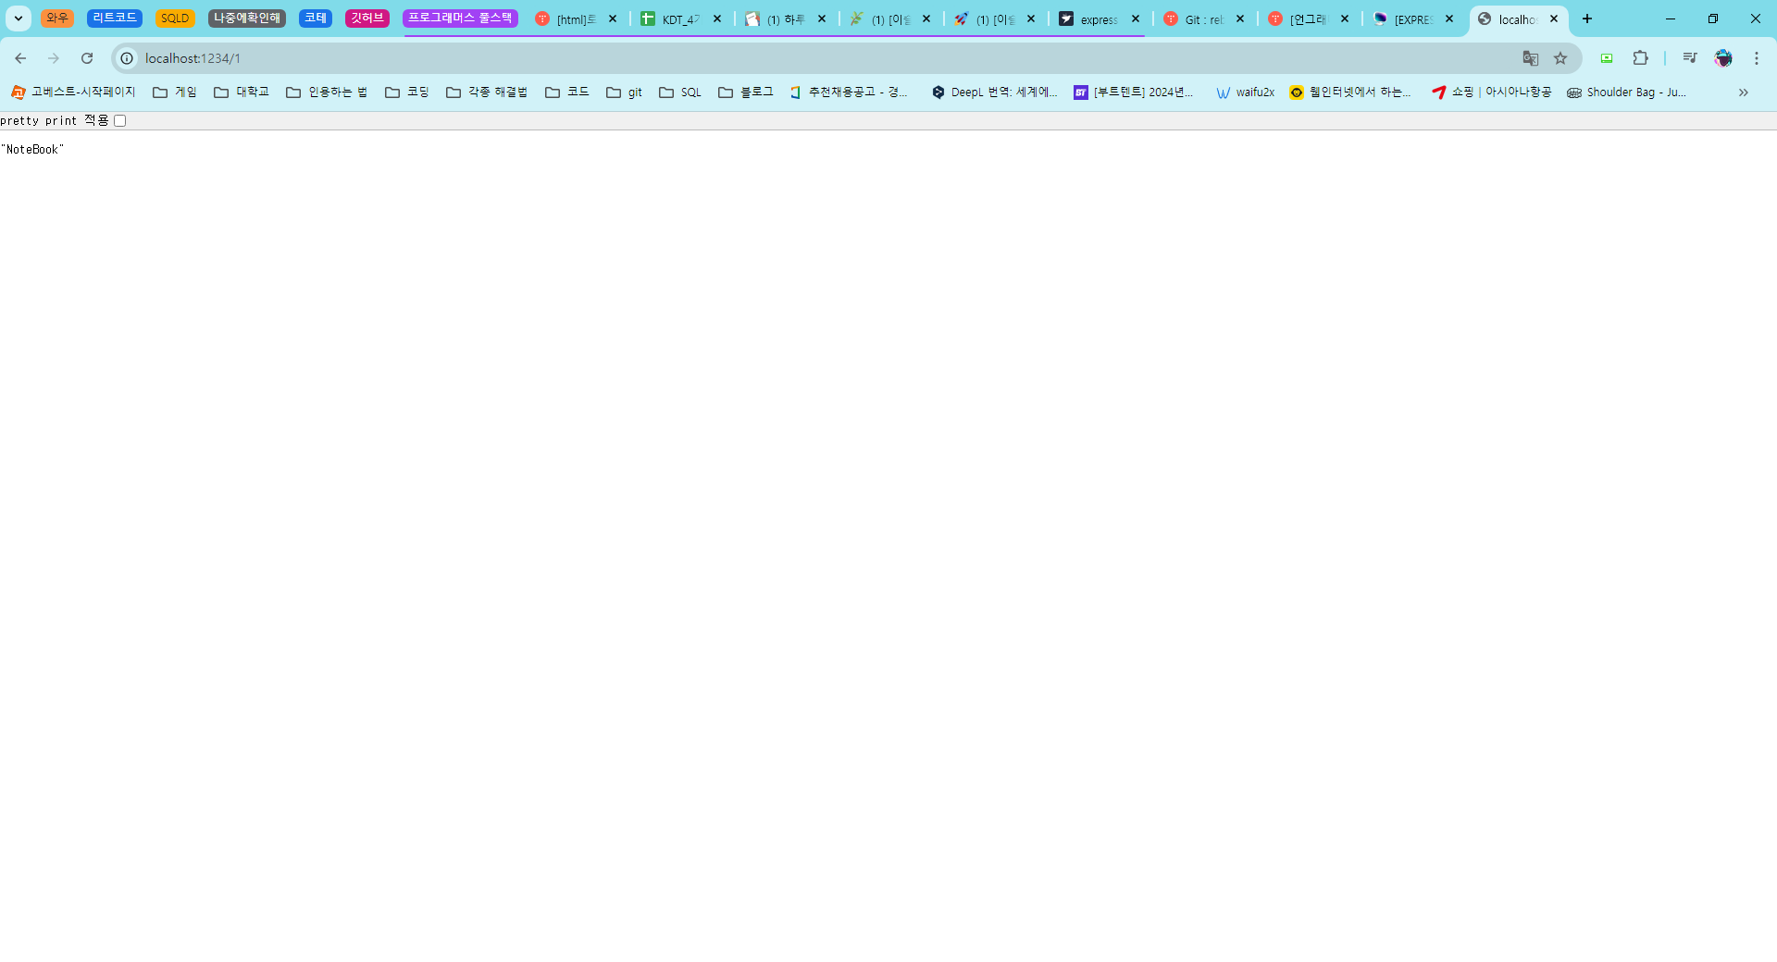Expand the 코테 tab group
The image size is (1777, 962).
pyautogui.click(x=316, y=18)
